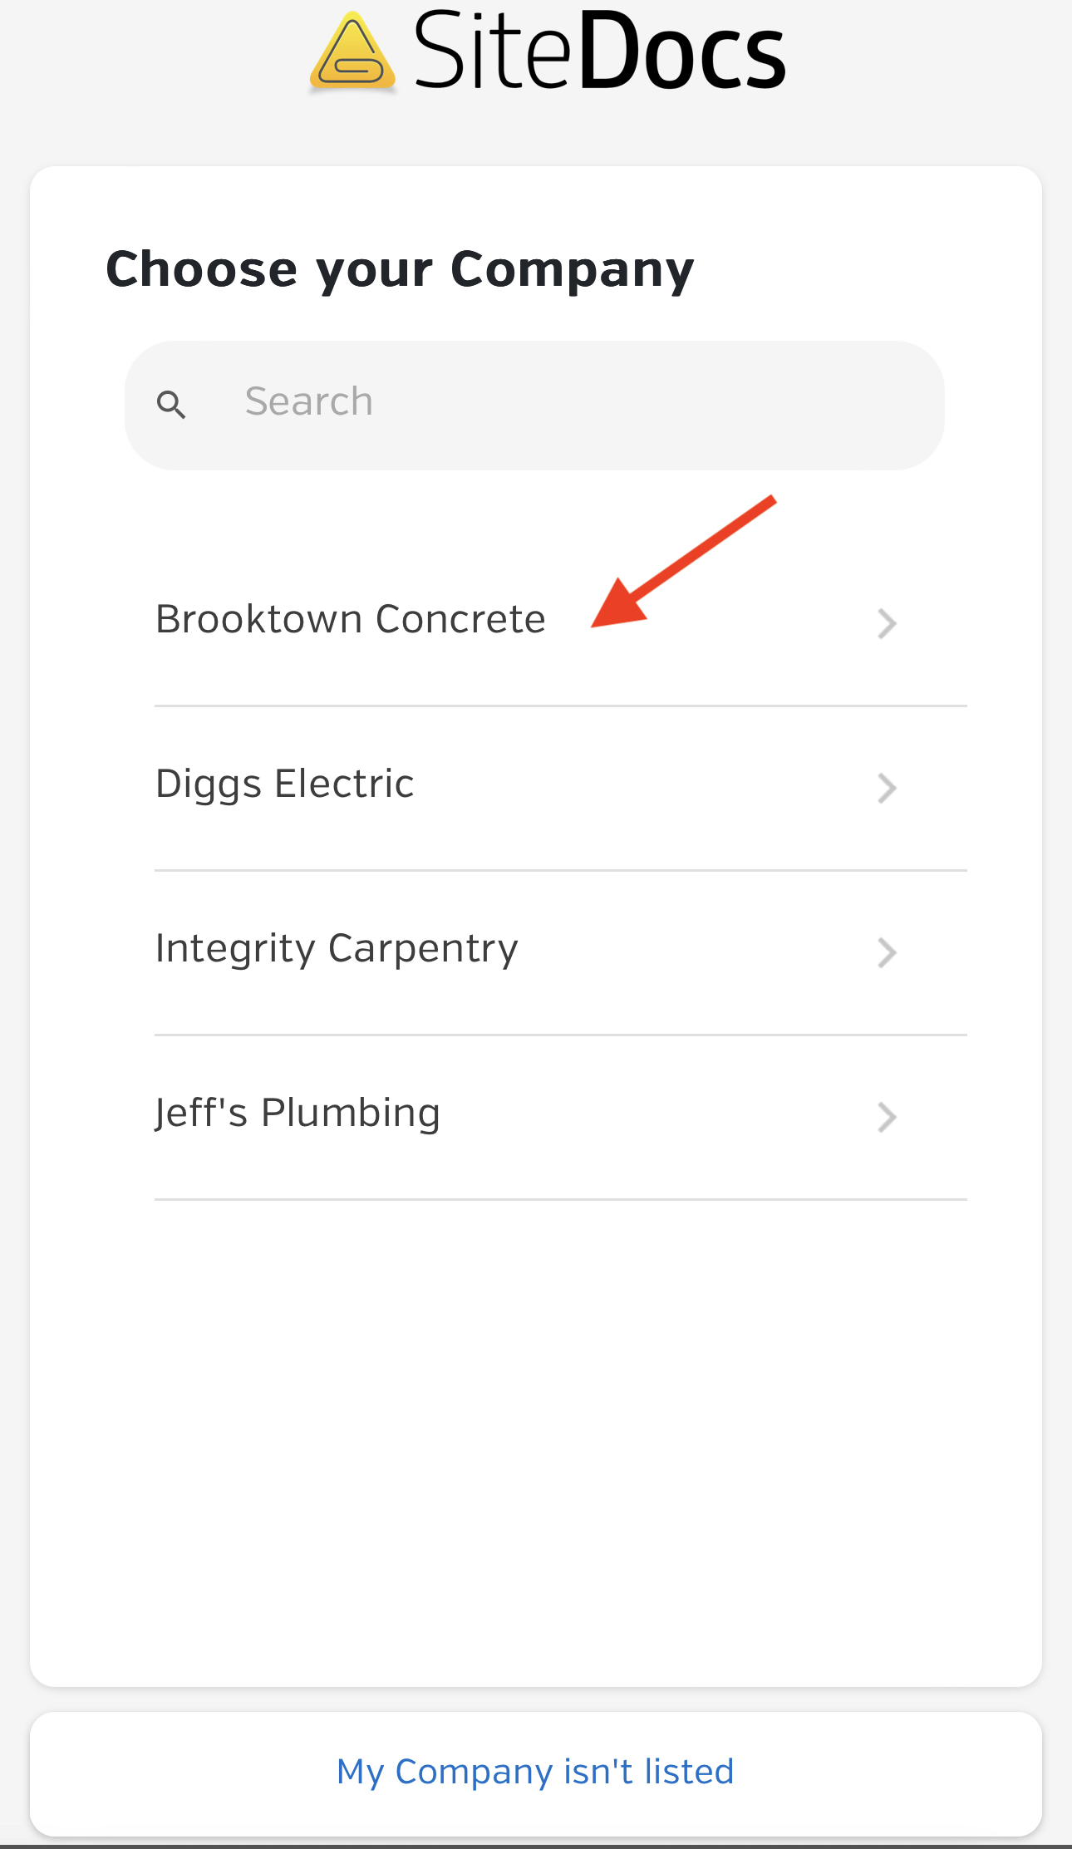The image size is (1072, 1849).
Task: Click the divider line under Jeff's Plumbing
Action: tap(561, 1200)
